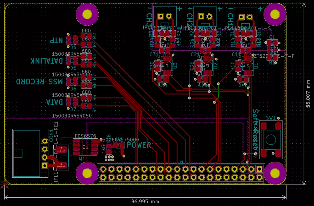Viewport: 314px width, 206px height.
Task: Select the top-right purple mounting hole
Action: tap(275, 15)
